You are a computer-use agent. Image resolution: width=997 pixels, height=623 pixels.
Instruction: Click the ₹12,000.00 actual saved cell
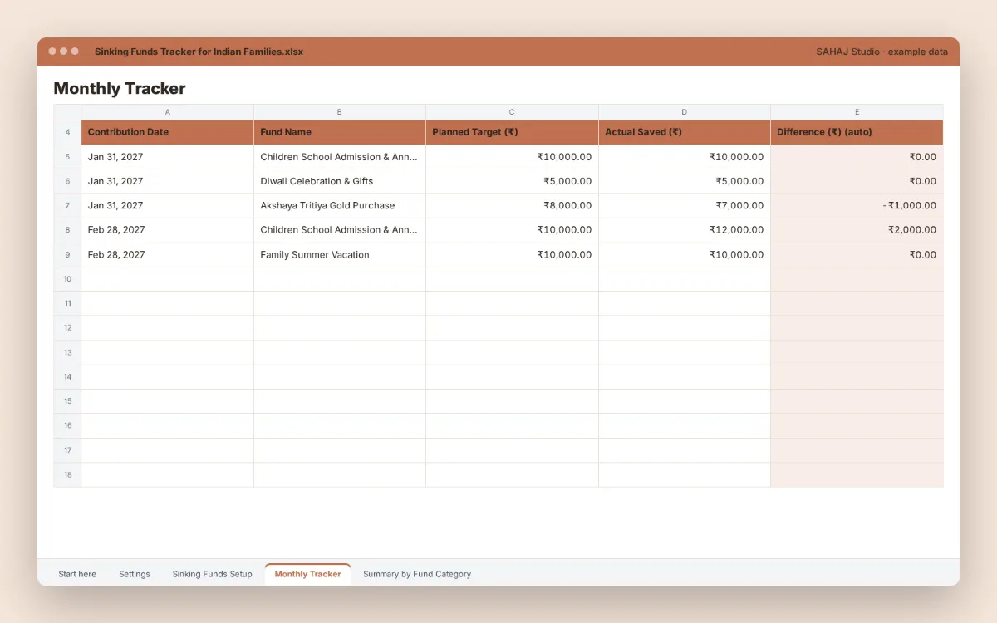click(685, 230)
